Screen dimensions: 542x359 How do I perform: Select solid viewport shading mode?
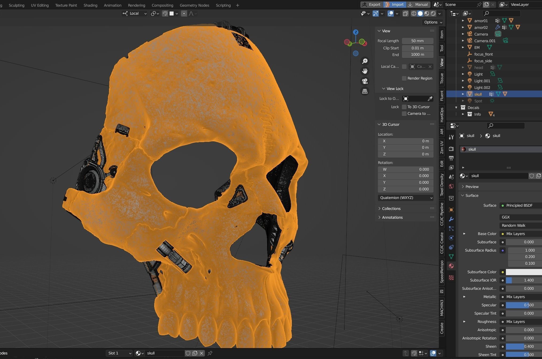point(420,14)
